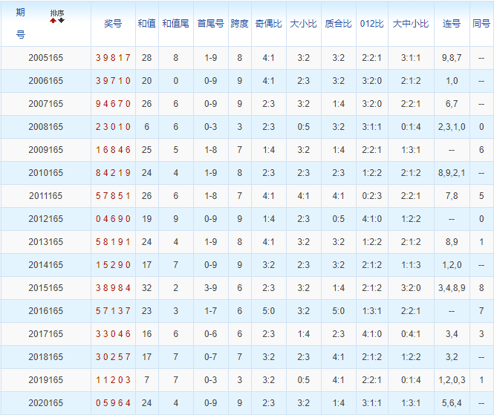The height and width of the screenshot is (415, 494).
Task: Select period number 2008165
Action: (x=45, y=126)
